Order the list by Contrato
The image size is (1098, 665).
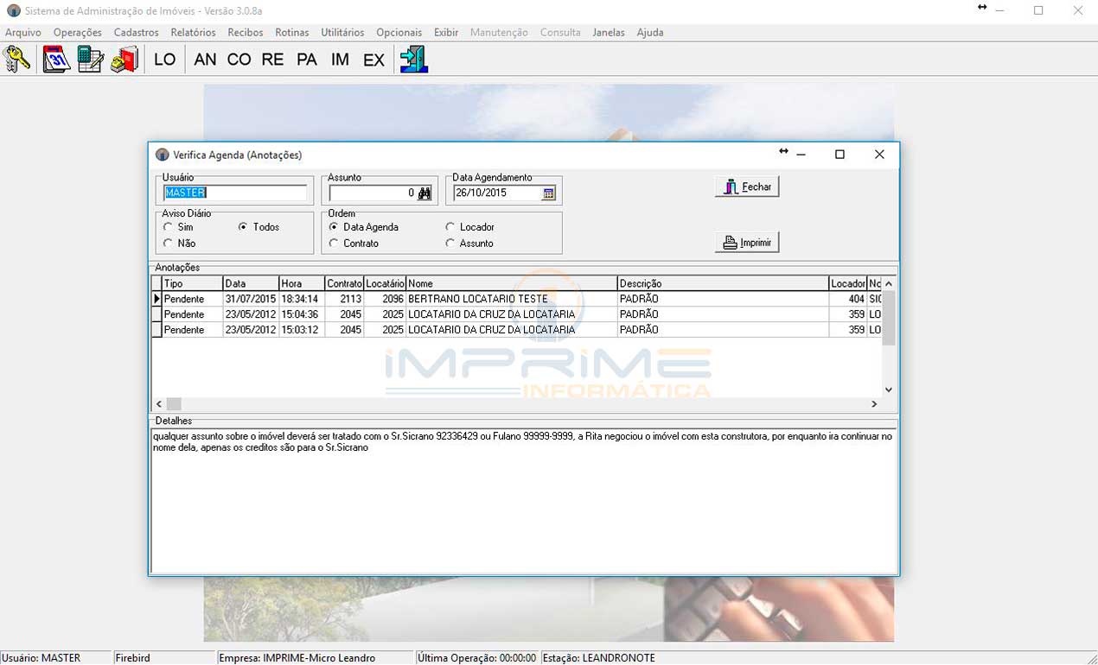click(334, 244)
